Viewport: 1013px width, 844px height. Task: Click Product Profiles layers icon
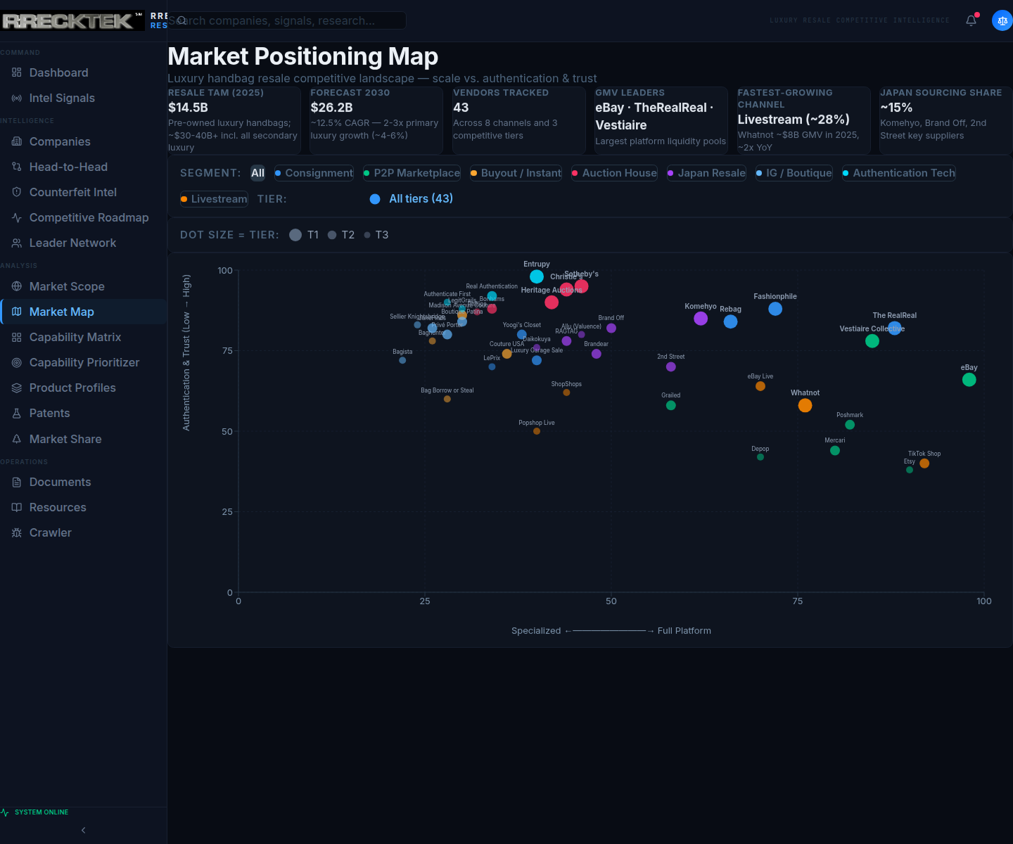click(x=17, y=388)
